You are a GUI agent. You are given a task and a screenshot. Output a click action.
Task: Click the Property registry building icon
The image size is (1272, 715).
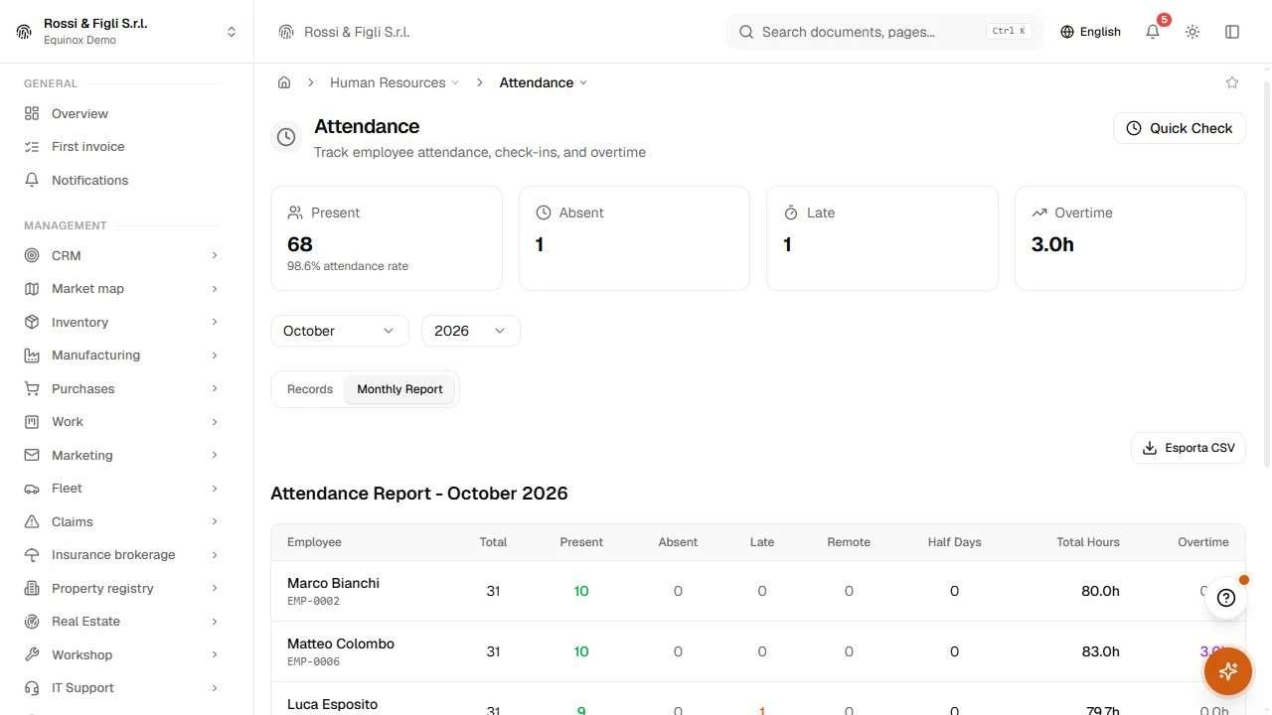[32, 588]
